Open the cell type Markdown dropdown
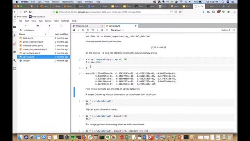 pos(117,30)
